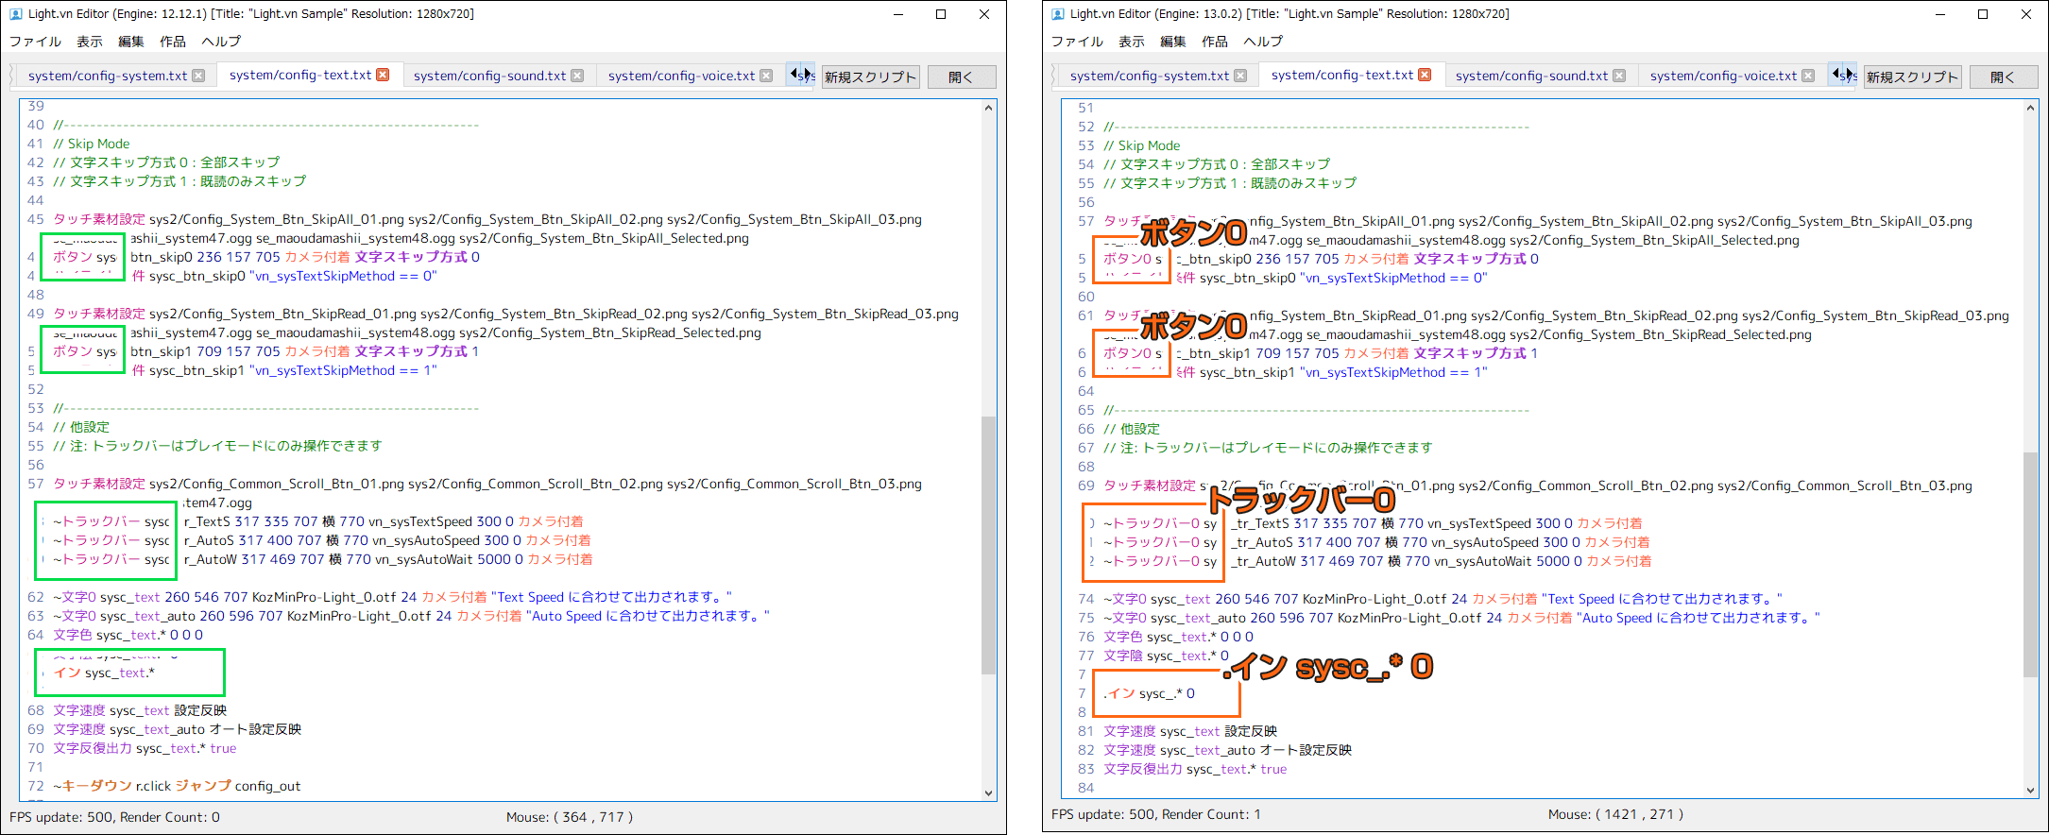Click line 62 '~文字0 sysc_text' in left editor

[107, 597]
